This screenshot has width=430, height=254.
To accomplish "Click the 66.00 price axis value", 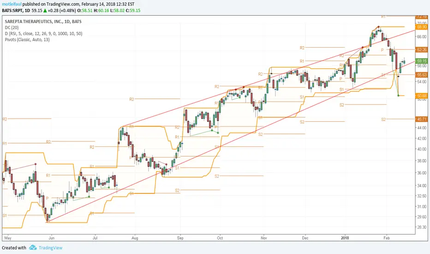I will [x=422, y=36].
